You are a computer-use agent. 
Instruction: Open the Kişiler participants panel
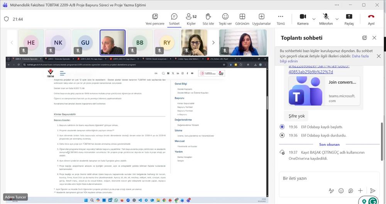(191, 17)
